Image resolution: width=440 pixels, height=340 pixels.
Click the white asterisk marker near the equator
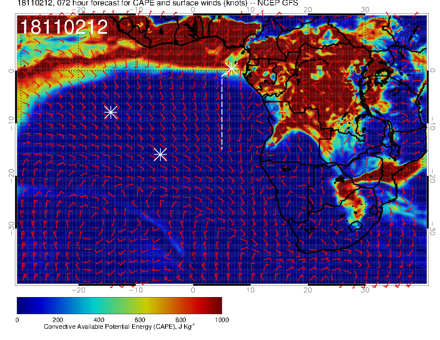[232, 68]
